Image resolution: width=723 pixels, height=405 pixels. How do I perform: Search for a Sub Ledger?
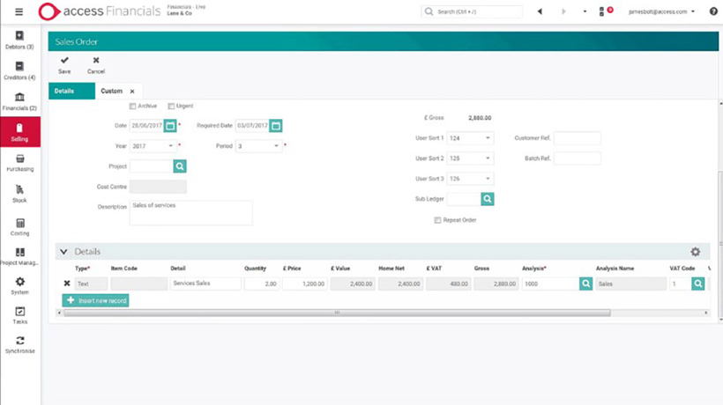tap(488, 199)
